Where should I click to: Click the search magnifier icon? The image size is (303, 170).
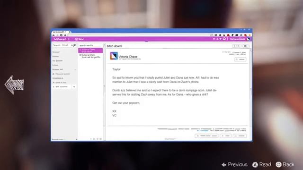click(x=74, y=45)
